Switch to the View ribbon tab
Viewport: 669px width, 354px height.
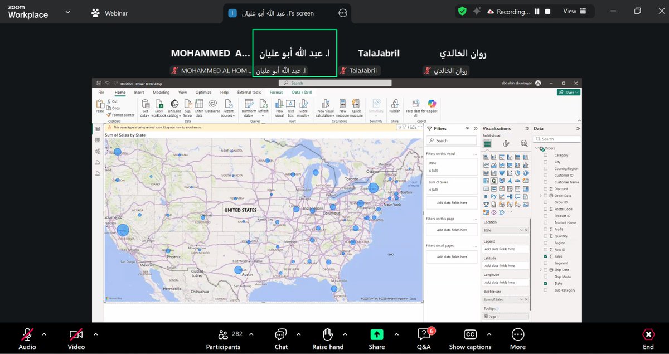pyautogui.click(x=182, y=93)
